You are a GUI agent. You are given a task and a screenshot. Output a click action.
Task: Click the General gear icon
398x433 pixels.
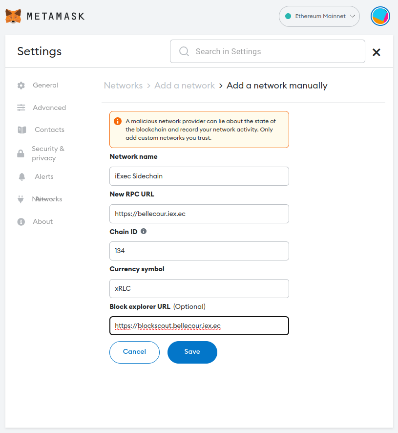coord(21,86)
